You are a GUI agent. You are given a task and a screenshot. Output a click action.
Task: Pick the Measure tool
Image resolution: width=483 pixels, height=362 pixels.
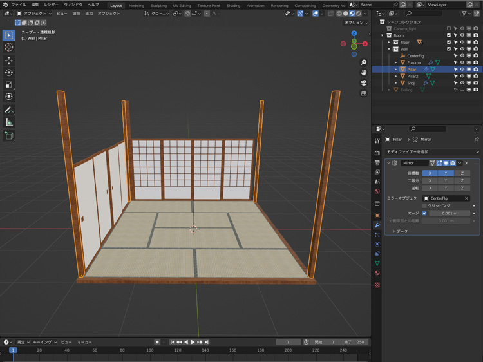[9, 122]
